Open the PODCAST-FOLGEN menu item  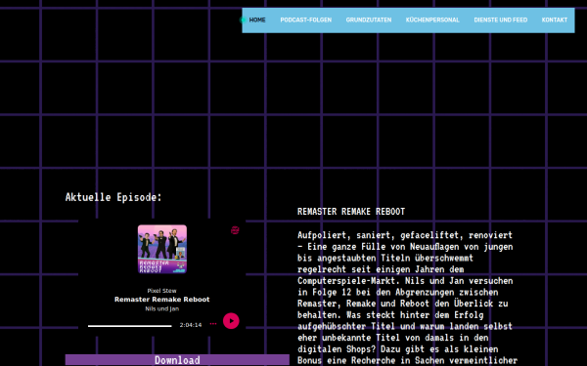[x=306, y=20]
